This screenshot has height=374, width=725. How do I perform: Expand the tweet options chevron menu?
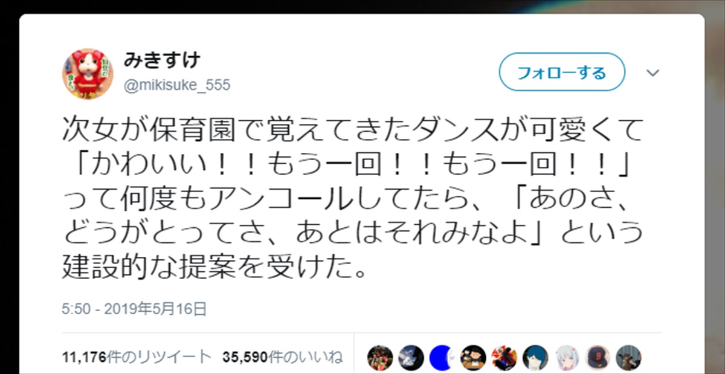pyautogui.click(x=653, y=74)
